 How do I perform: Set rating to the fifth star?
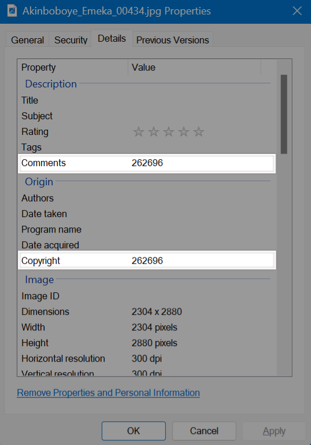point(199,132)
